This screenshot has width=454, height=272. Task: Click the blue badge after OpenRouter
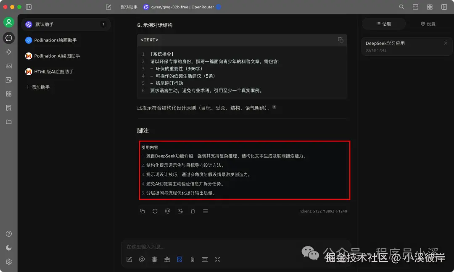coord(219,7)
